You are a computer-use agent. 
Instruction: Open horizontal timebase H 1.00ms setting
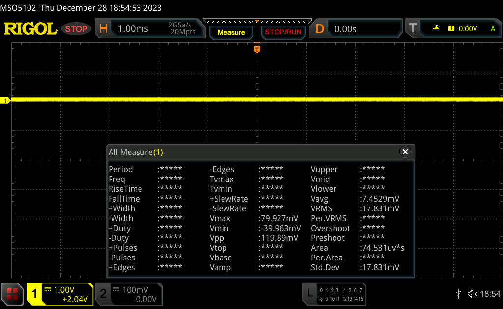[150, 28]
